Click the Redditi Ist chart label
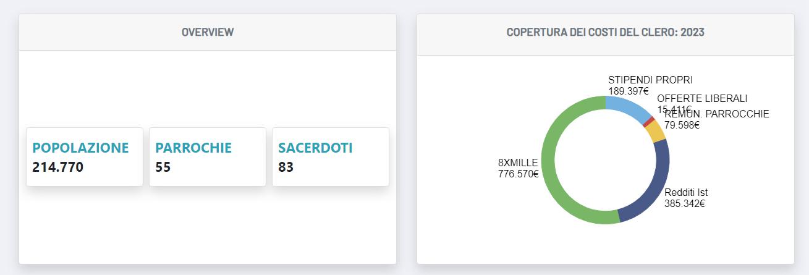Image resolution: width=809 pixels, height=275 pixels. 685,192
